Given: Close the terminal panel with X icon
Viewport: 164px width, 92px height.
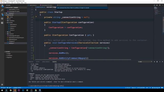Looking at the screenshot, I should (162, 62).
